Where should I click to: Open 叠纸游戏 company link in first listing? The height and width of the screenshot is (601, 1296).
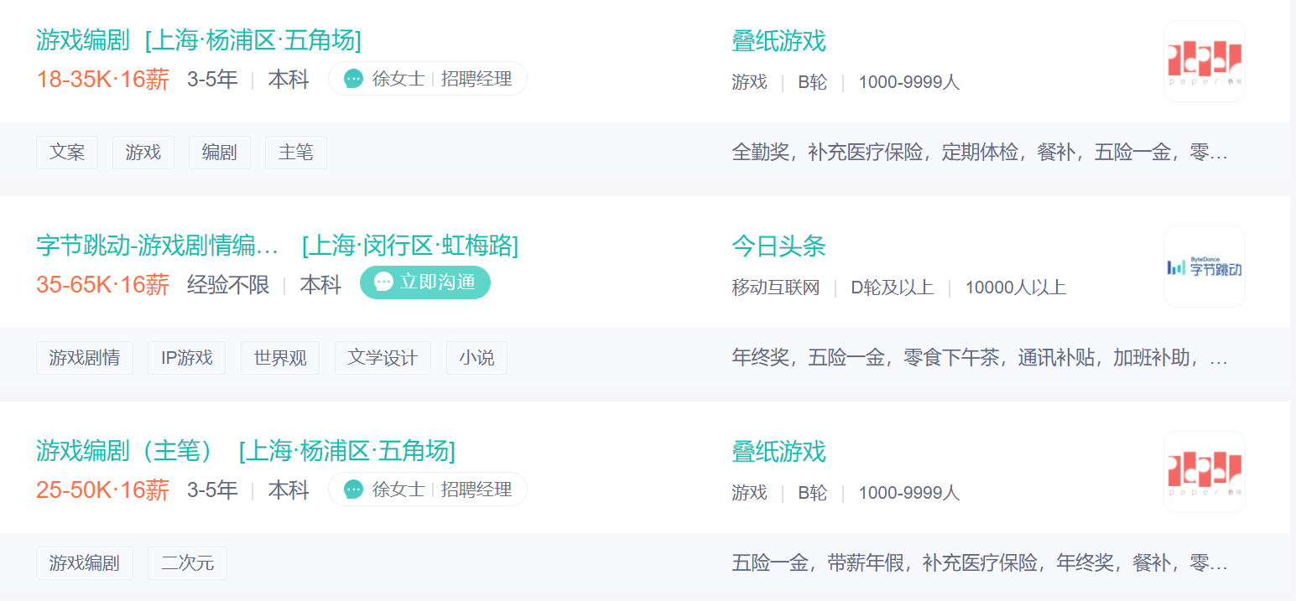click(x=778, y=40)
